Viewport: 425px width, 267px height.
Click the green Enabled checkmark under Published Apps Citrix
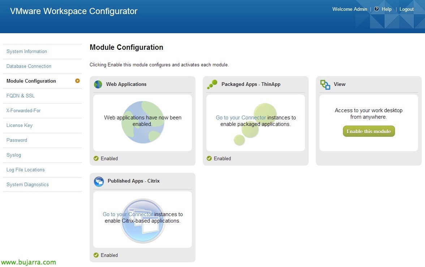click(96, 255)
